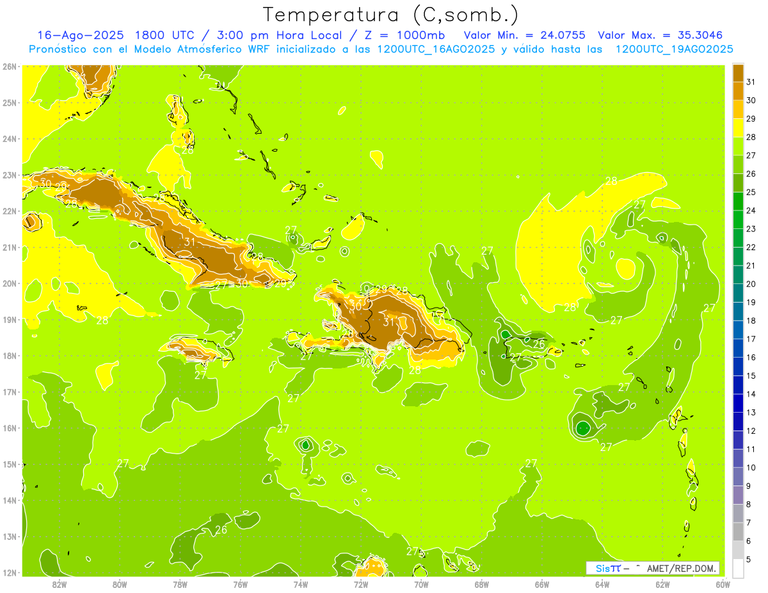768x593 pixels.
Task: Click the "24N" latitude axis label
Action: coord(10,139)
